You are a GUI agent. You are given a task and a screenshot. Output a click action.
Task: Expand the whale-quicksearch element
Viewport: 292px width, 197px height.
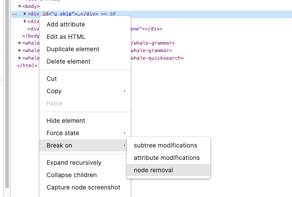coord(20,58)
